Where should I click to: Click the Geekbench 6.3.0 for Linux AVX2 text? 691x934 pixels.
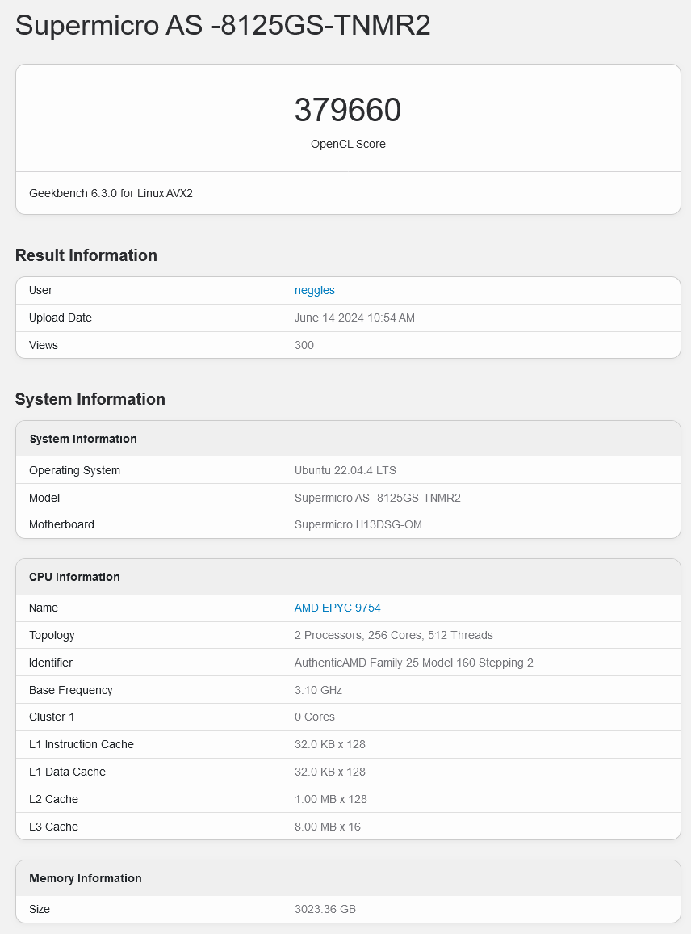(x=111, y=193)
